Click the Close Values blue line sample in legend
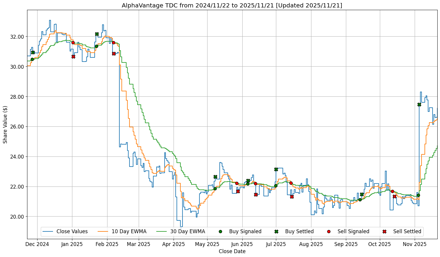Image resolution: width=440 pixels, height=257 pixels. click(48, 231)
